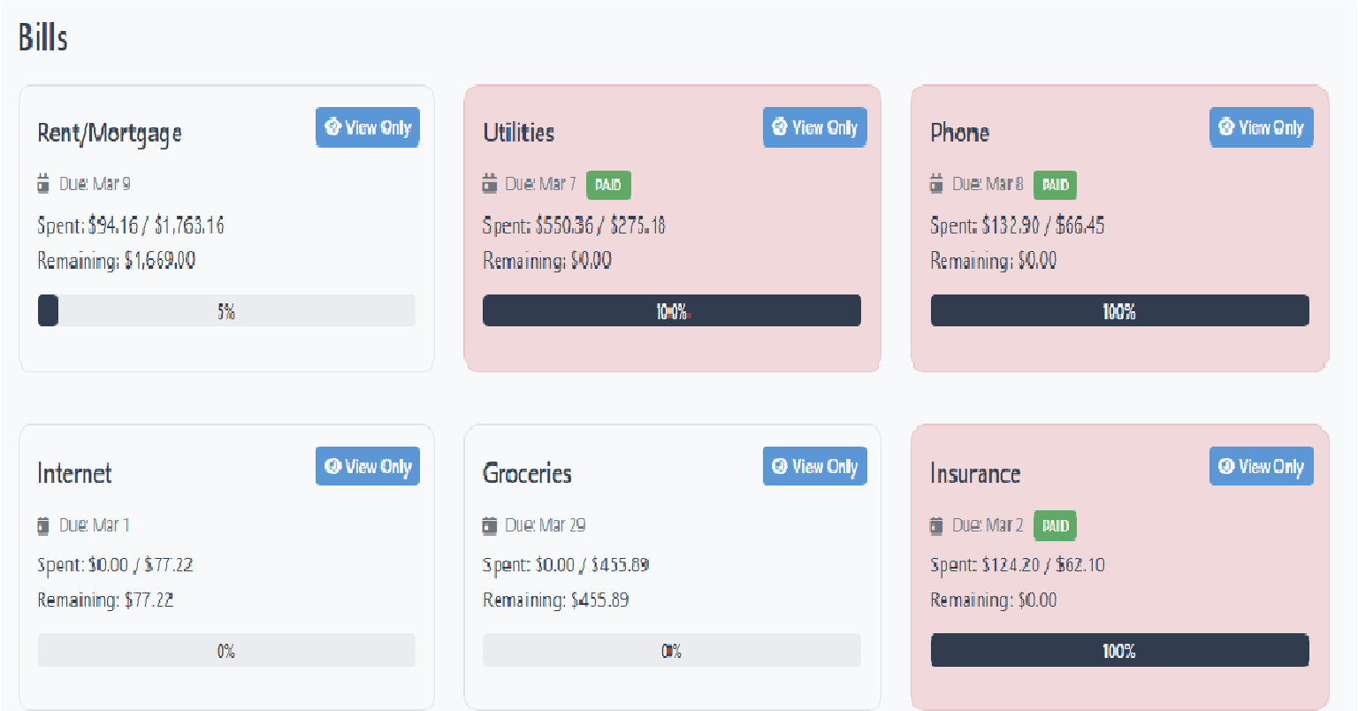Screen dimensions: 1358x711
Task: Click the Utilities 100% progress bar
Action: point(672,310)
